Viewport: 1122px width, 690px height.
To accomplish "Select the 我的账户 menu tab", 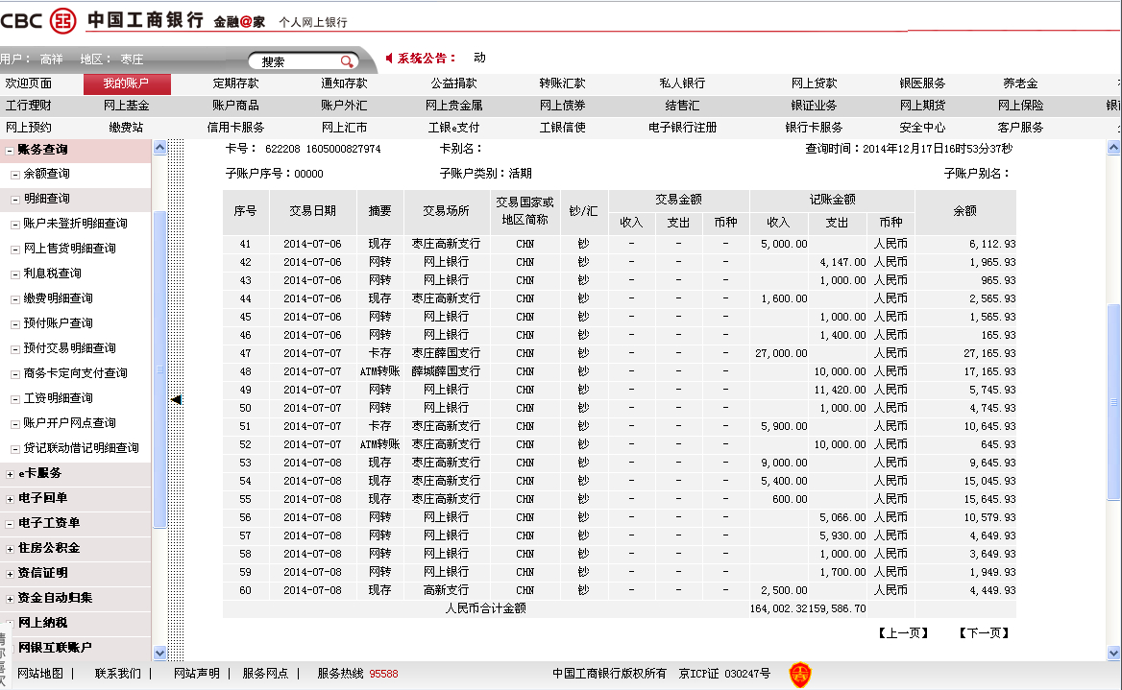I will click(x=127, y=84).
